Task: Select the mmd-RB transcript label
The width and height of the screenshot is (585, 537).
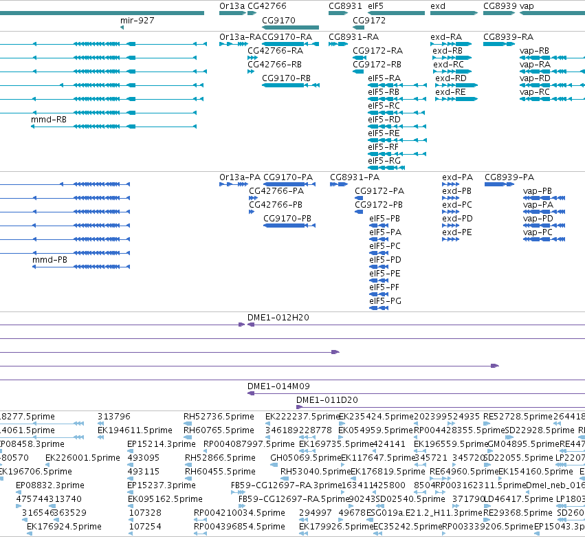Action: (49, 120)
